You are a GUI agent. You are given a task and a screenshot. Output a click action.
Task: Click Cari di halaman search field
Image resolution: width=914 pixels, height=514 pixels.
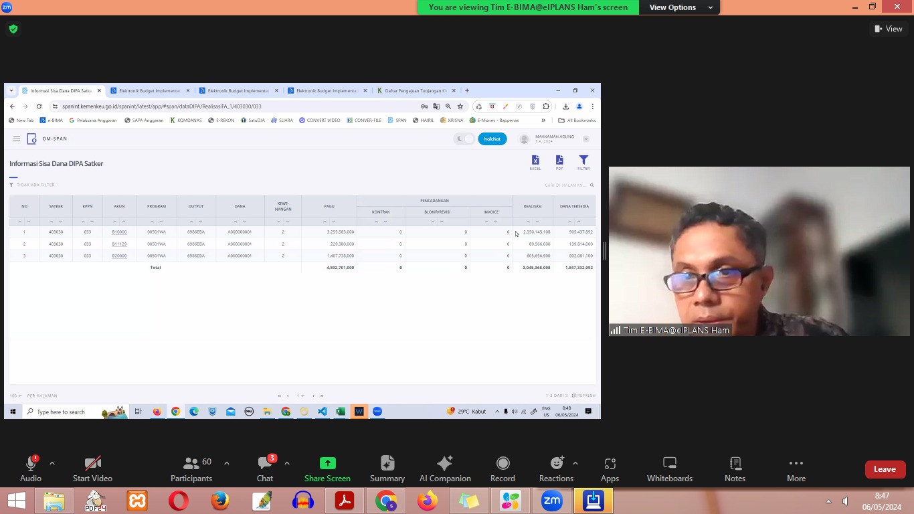tap(569, 185)
